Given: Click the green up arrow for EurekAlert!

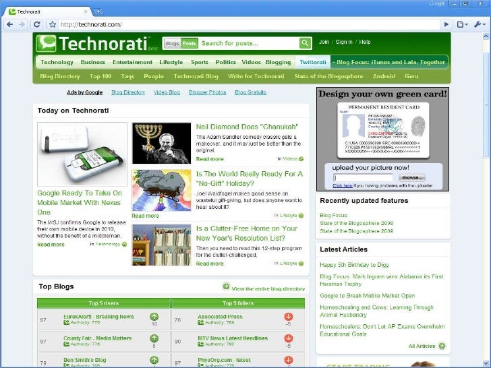Looking at the screenshot, I should tap(154, 317).
